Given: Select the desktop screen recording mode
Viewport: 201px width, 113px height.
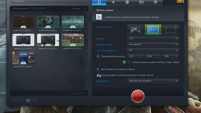Looking at the screenshot, I should (x=153, y=30).
